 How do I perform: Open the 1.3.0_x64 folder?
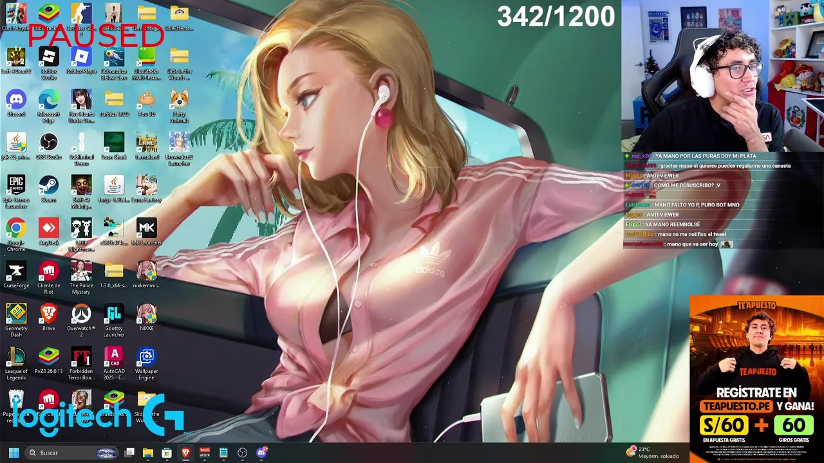point(114,275)
